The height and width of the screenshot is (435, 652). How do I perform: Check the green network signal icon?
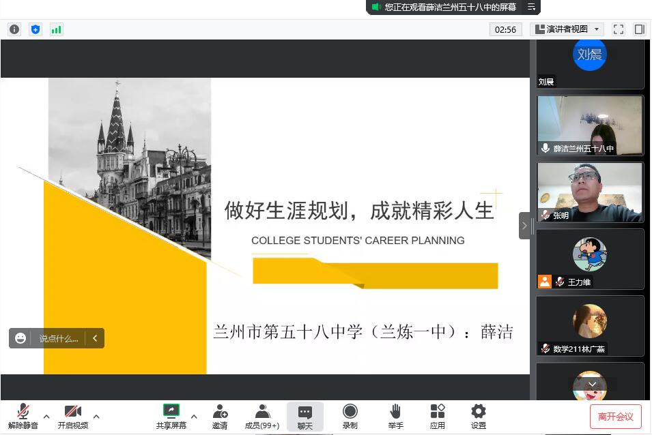click(56, 29)
